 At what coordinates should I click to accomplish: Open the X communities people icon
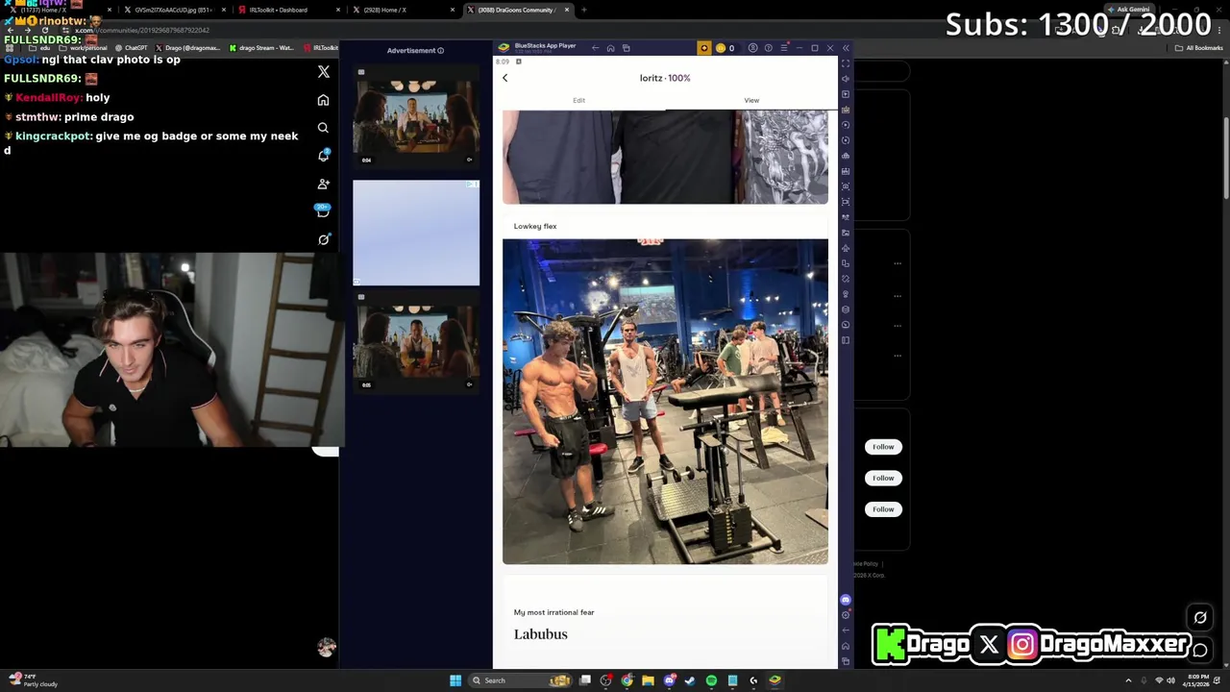[323, 184]
